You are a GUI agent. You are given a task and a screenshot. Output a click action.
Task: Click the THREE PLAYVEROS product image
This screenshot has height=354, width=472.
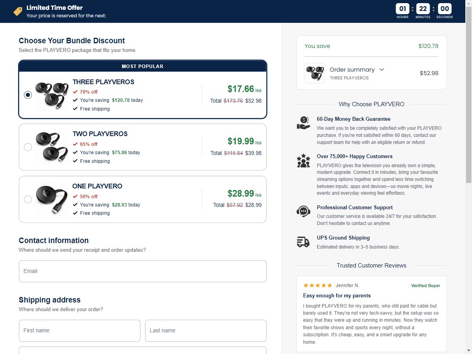coord(51,95)
